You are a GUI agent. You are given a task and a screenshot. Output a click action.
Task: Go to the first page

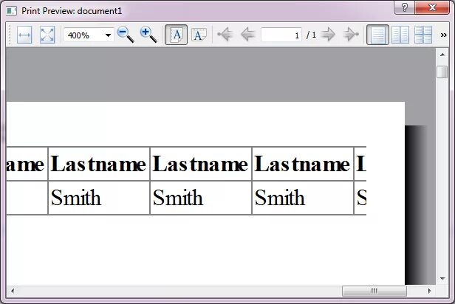click(x=225, y=35)
